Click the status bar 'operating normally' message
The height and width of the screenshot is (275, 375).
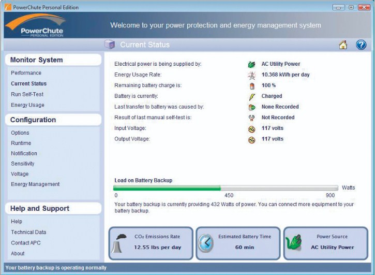point(56,268)
